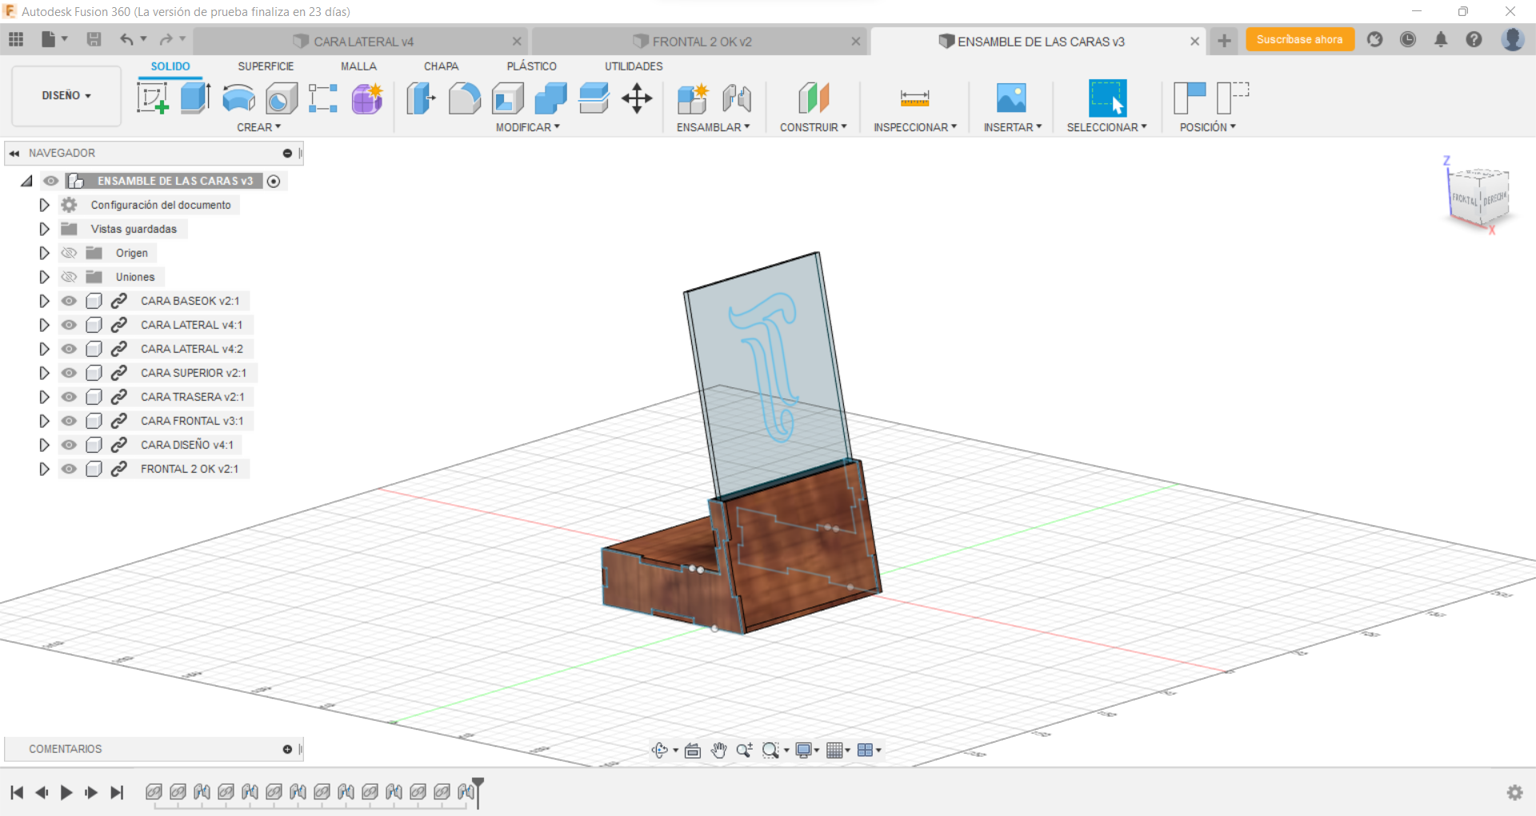Open the DISEÑO workspace dropdown
This screenshot has height=816, width=1536.
(x=66, y=96)
